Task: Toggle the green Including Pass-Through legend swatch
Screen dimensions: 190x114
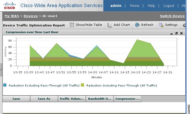Action: click(83, 85)
